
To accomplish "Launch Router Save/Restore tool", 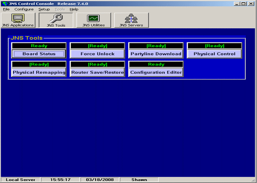I will tap(97, 72).
